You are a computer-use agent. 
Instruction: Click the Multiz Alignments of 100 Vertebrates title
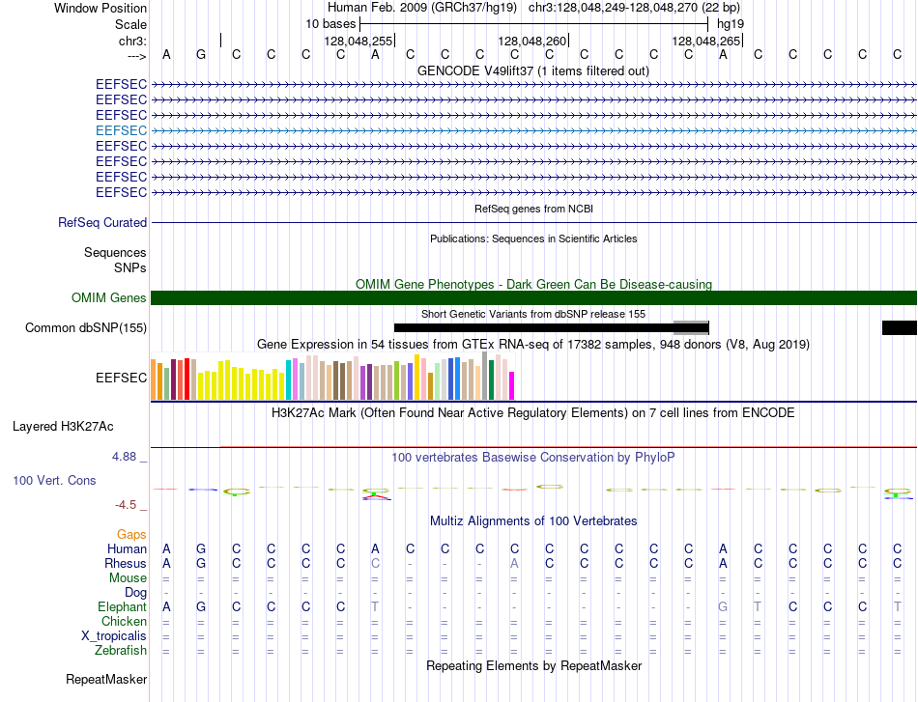(x=533, y=520)
